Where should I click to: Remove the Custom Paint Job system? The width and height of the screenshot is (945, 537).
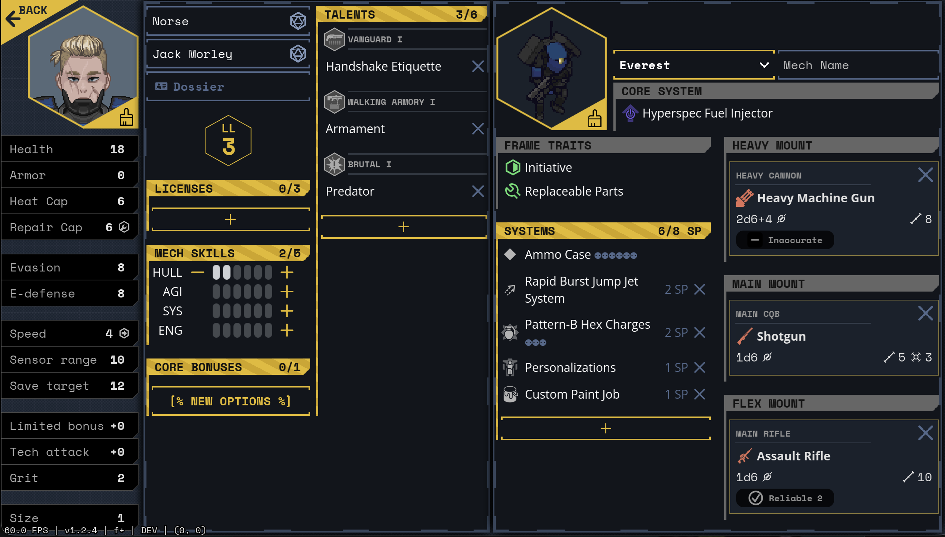pos(700,394)
